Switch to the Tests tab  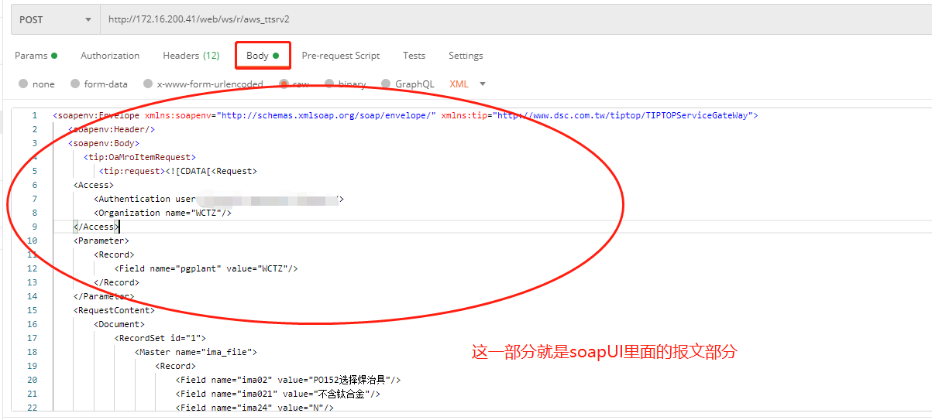[x=414, y=56]
